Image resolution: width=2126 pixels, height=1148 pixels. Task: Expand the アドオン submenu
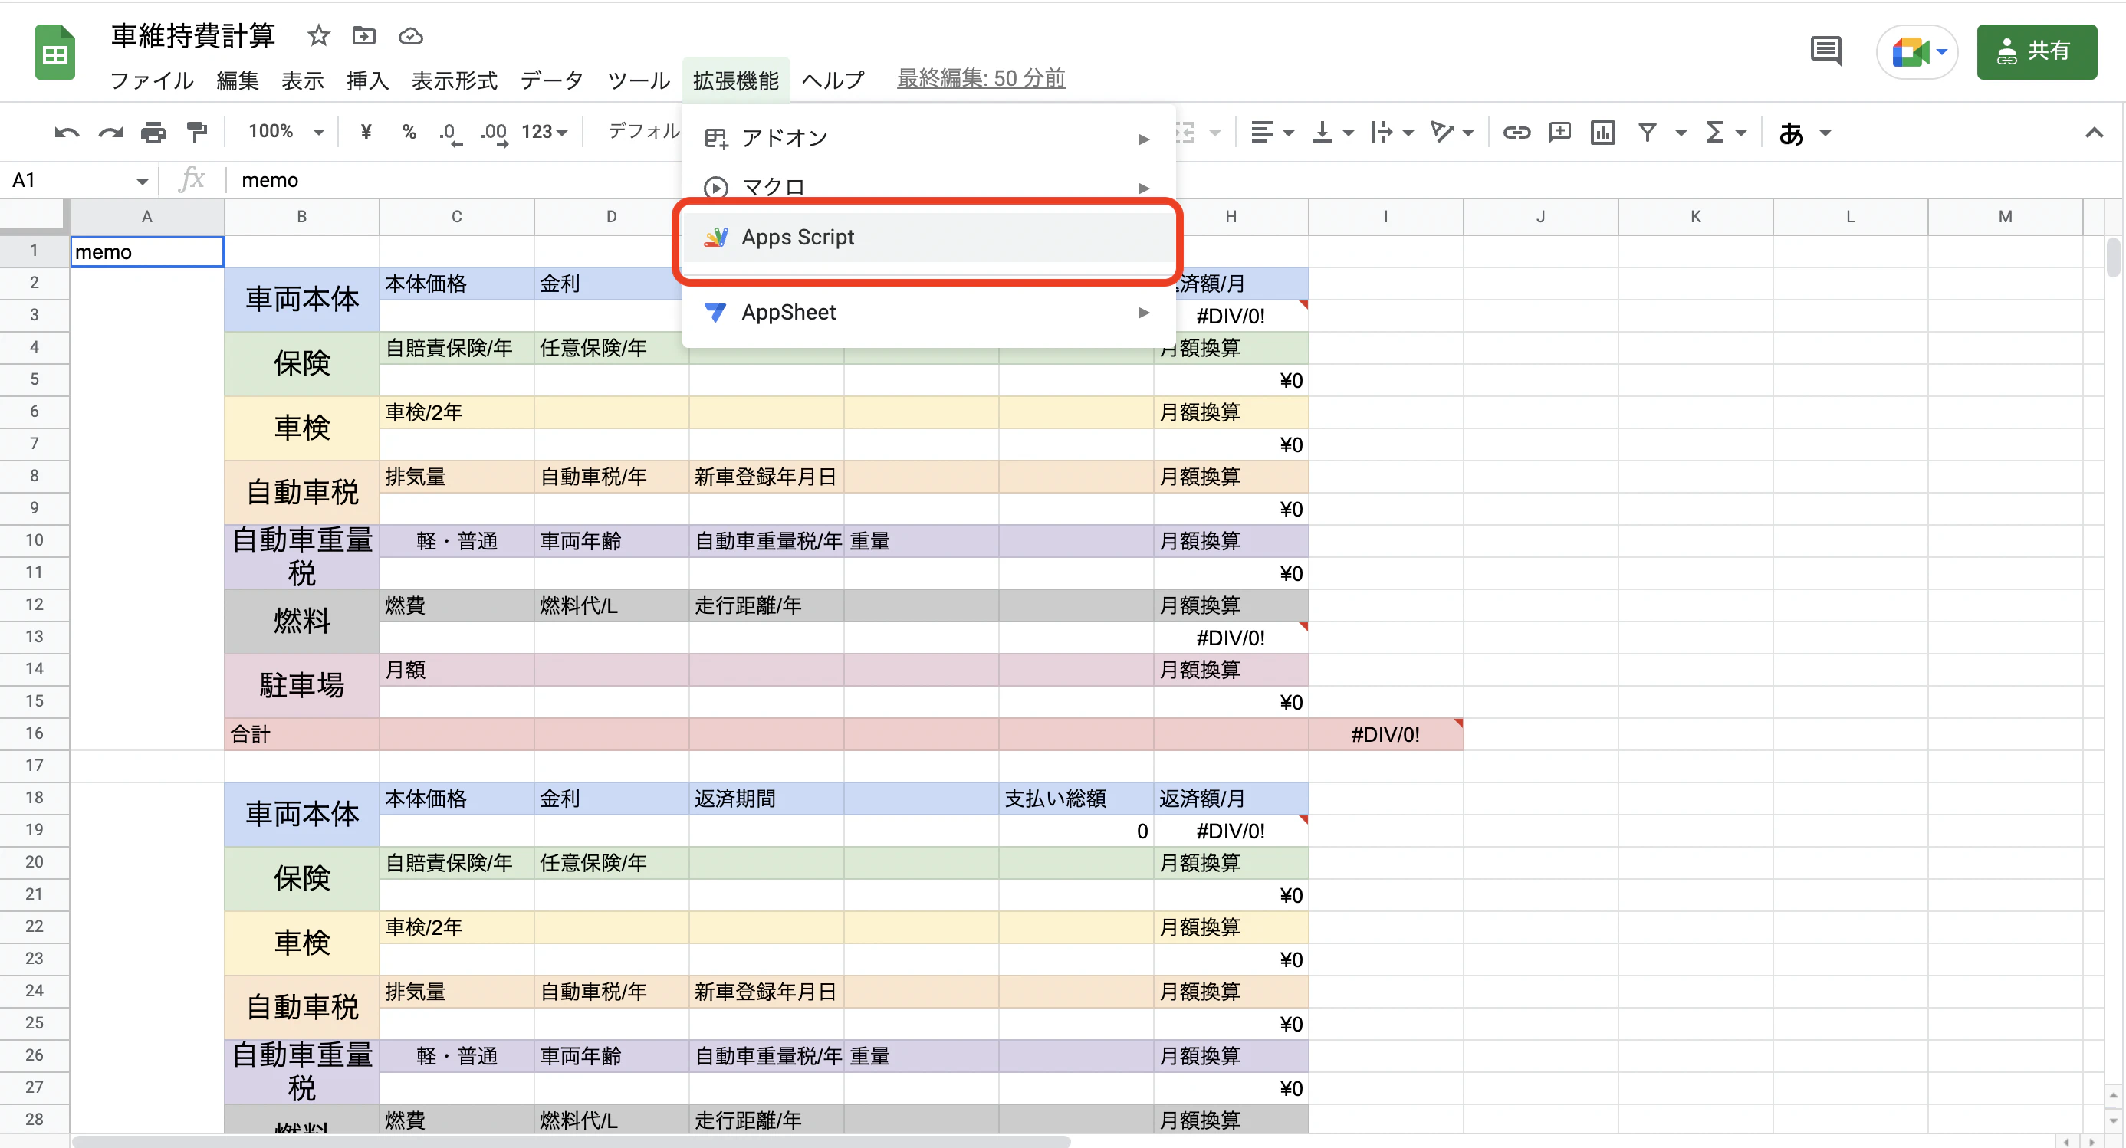pos(928,138)
